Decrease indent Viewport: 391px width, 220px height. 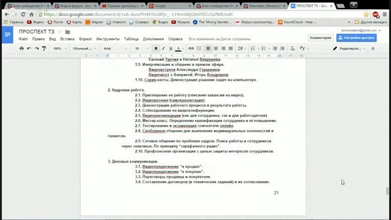pos(275,48)
